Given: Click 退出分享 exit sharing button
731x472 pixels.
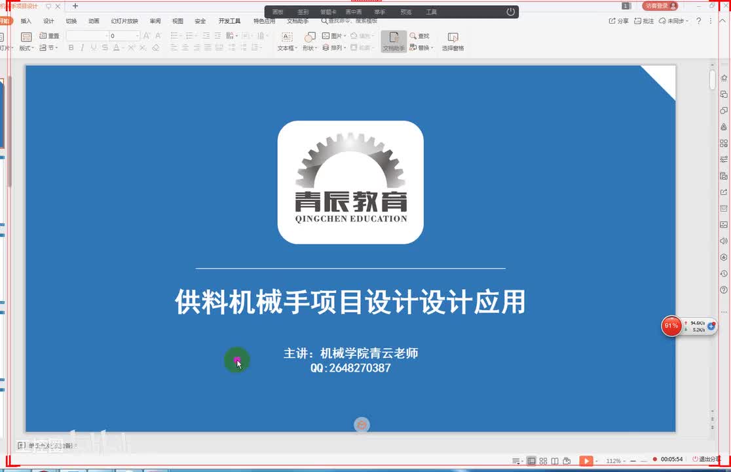Looking at the screenshot, I should 706,460.
